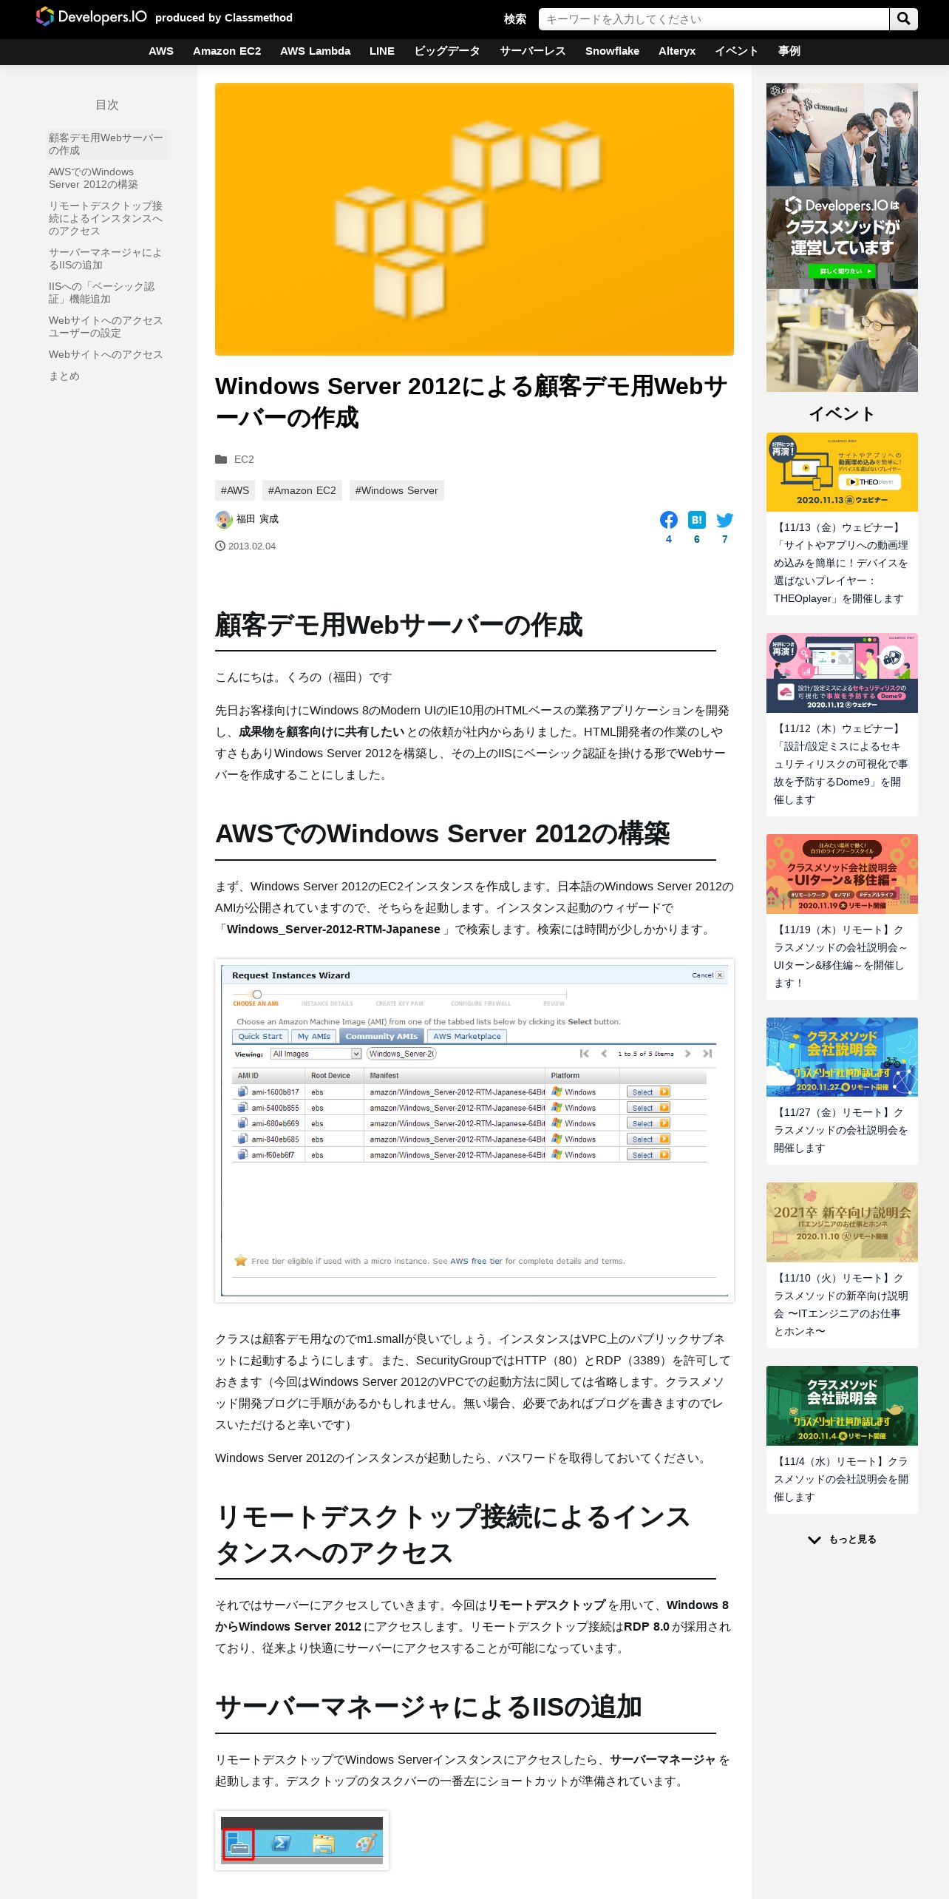Viewport: 949px width, 1899px height.
Task: Open the 11/4 会社説明会 event link
Action: pyautogui.click(x=841, y=1479)
